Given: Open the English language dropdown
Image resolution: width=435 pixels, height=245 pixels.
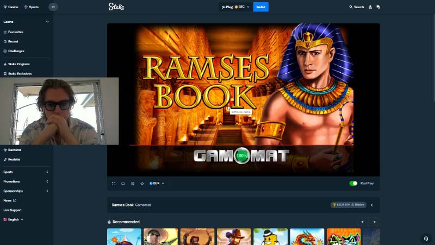Looking at the screenshot, I should (x=13, y=219).
